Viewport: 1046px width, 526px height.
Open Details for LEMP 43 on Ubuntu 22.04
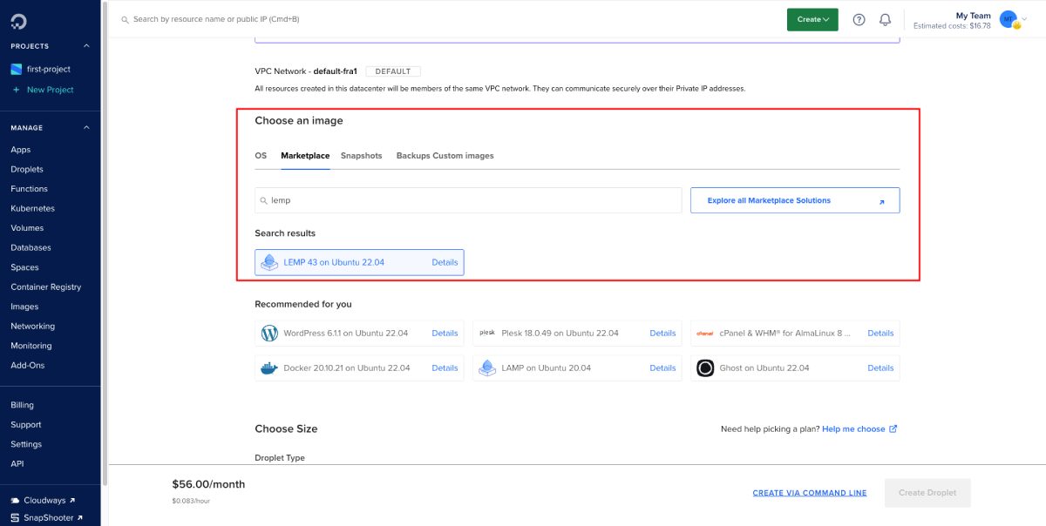point(445,261)
